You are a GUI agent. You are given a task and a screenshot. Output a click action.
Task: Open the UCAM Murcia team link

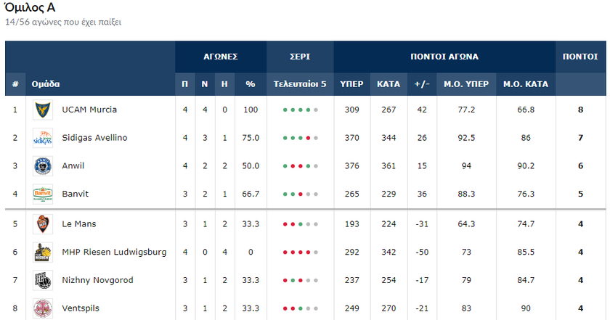coord(89,110)
